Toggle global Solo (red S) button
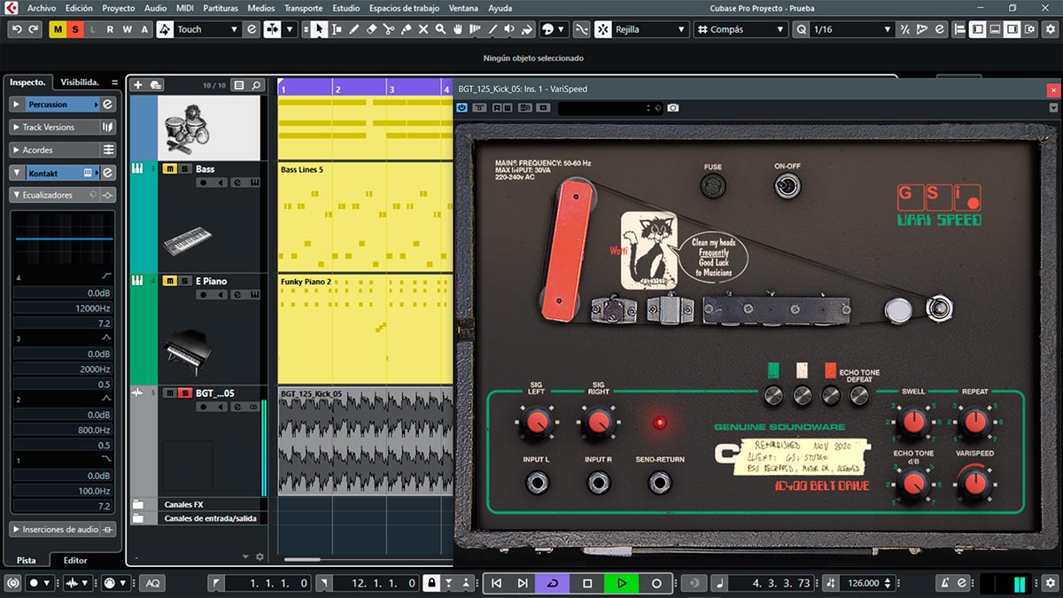 tap(75, 29)
